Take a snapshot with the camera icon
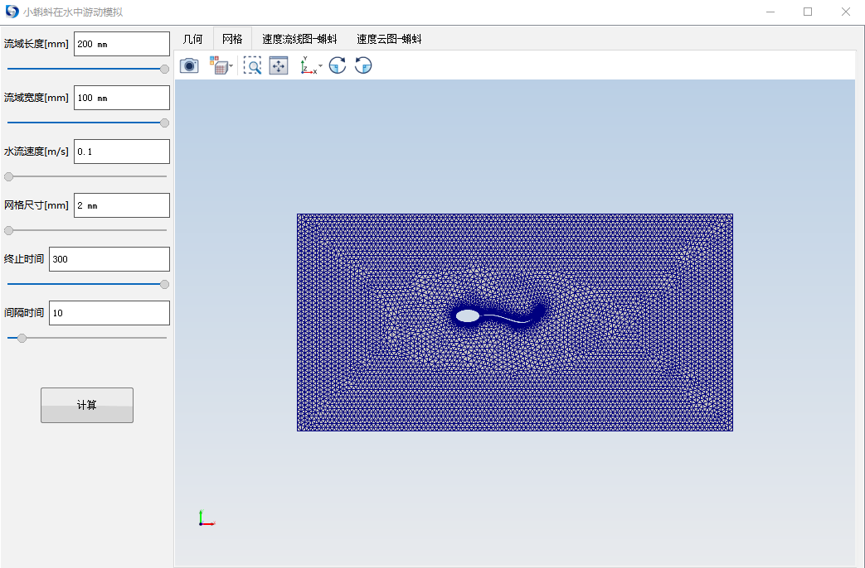The width and height of the screenshot is (865, 568). click(x=189, y=66)
